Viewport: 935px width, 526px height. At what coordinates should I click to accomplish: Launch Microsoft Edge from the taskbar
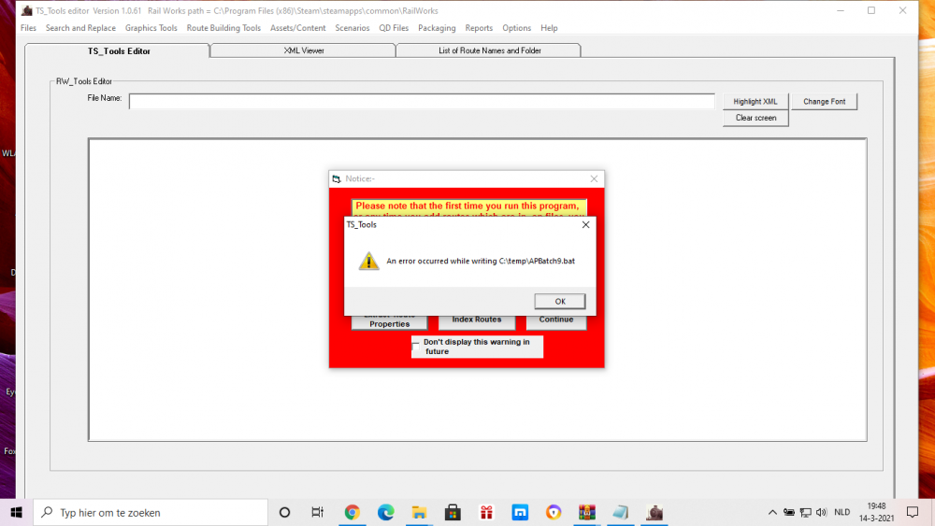point(385,512)
